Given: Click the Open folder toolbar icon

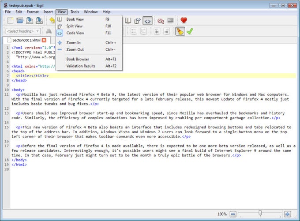Looking at the screenshot, I should 20,20.
